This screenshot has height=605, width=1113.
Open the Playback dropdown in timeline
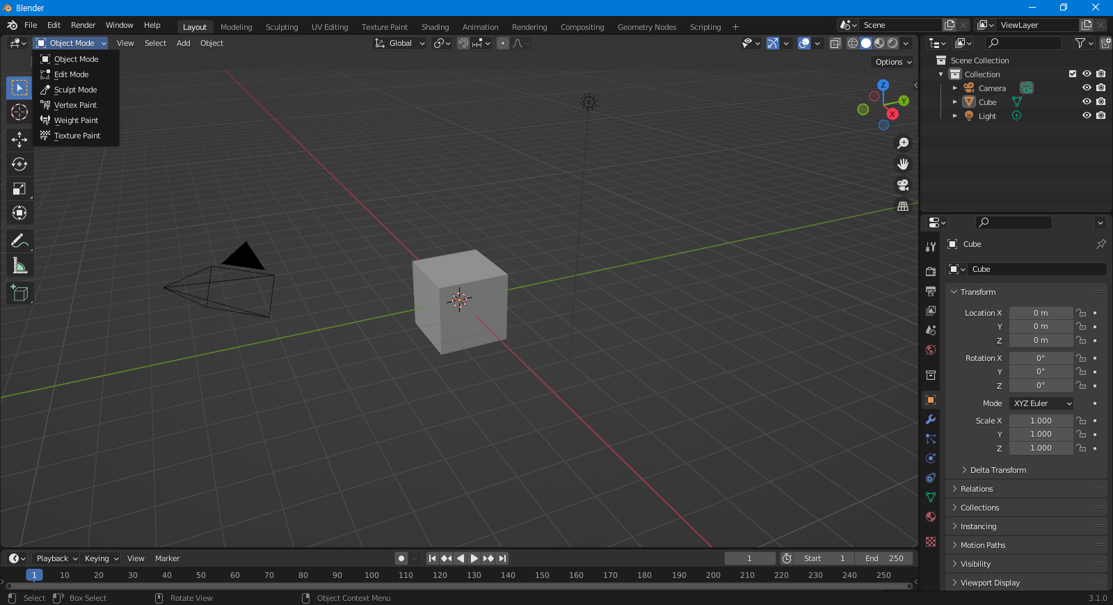(56, 558)
